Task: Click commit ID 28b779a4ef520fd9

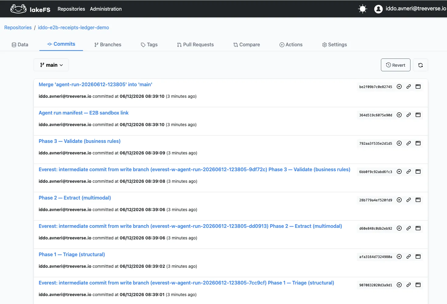Action: (375, 200)
